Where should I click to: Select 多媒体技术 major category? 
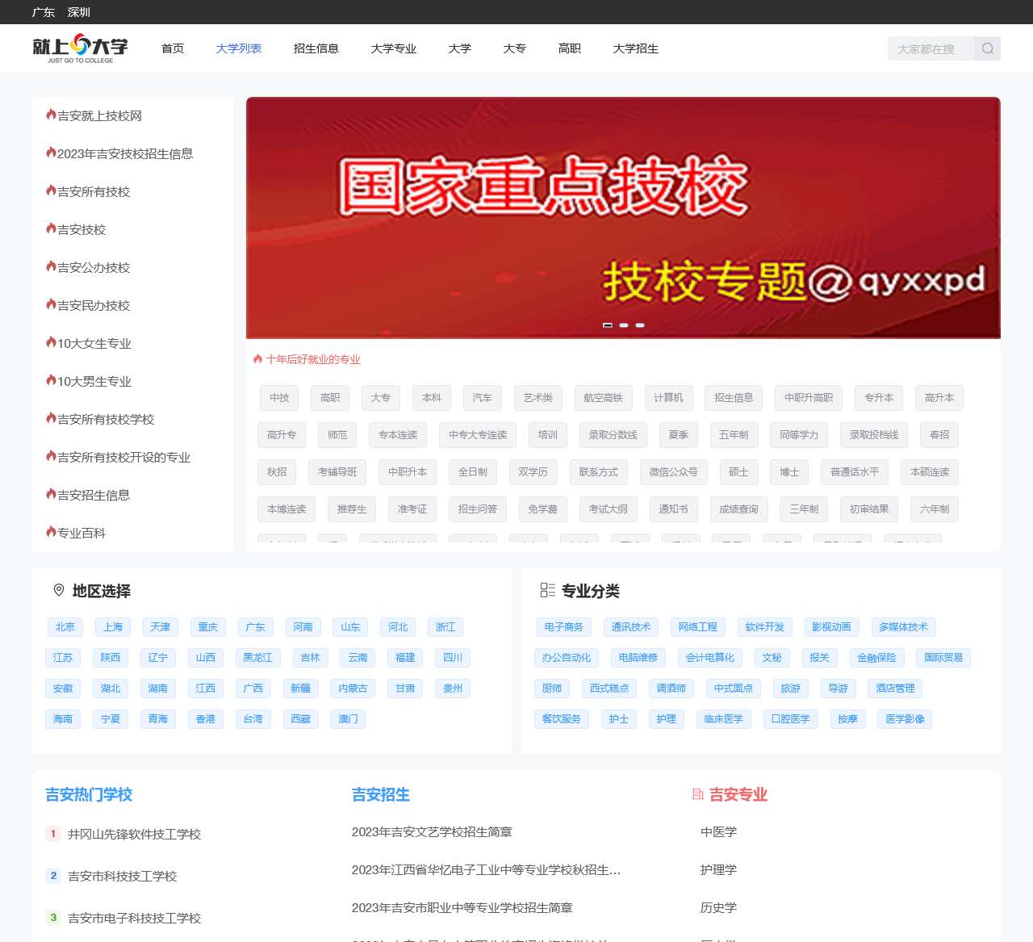tap(903, 627)
